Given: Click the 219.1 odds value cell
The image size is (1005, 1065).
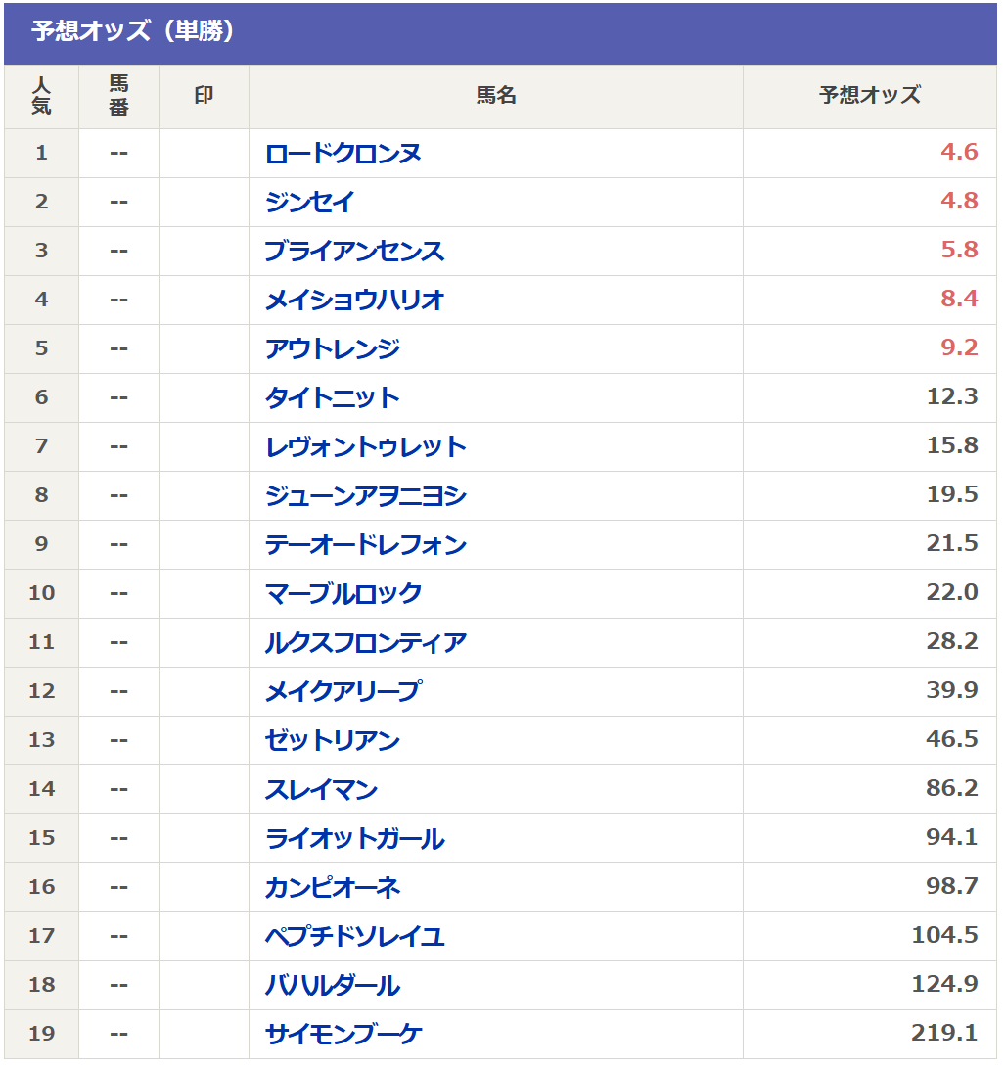Looking at the screenshot, I should point(944,1034).
